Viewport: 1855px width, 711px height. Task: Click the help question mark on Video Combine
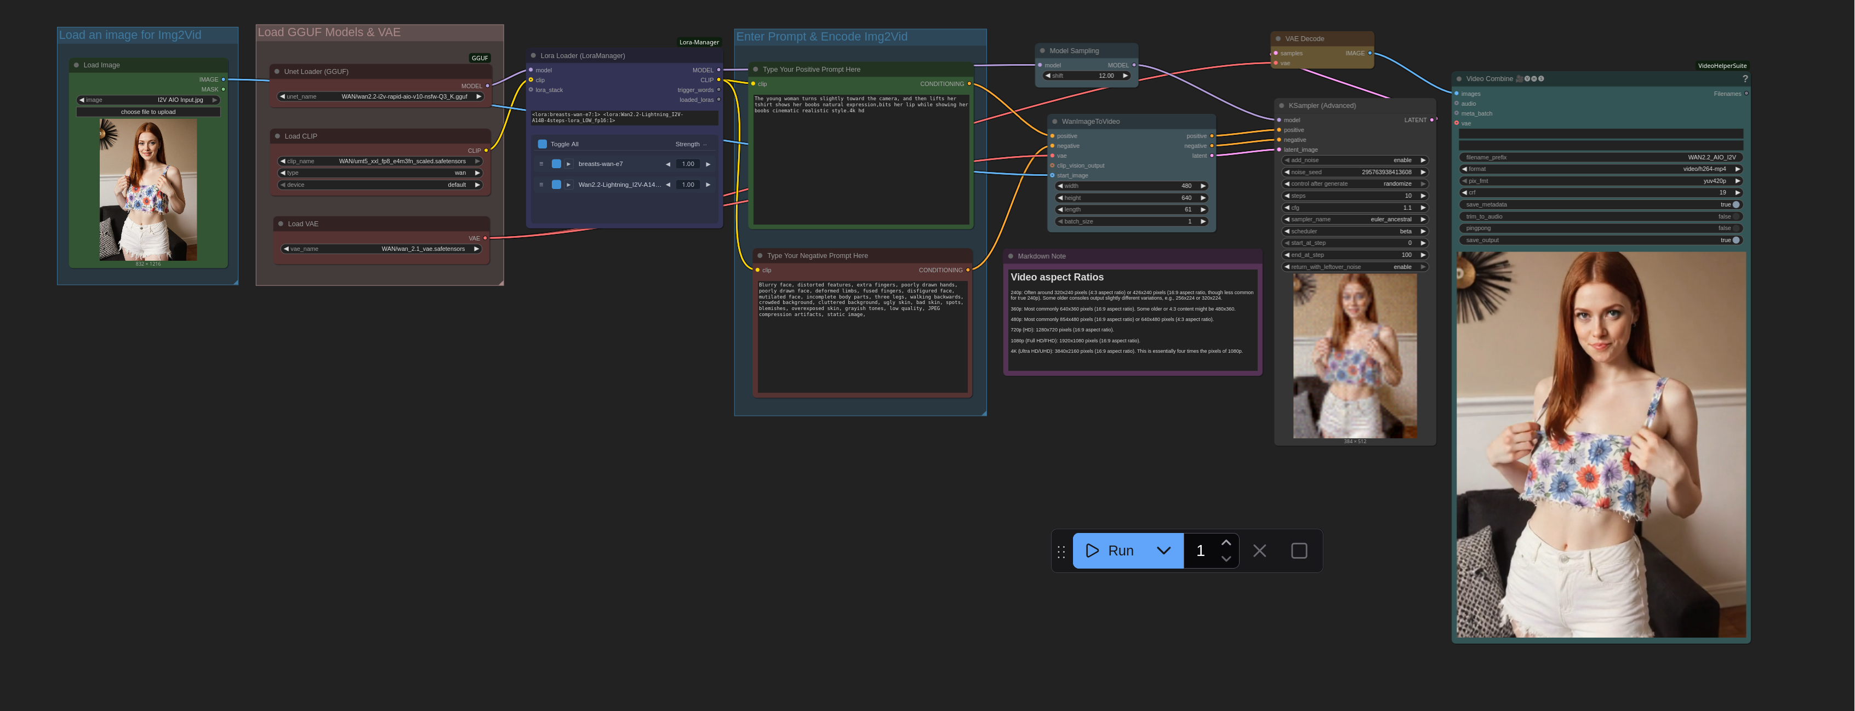(1744, 79)
